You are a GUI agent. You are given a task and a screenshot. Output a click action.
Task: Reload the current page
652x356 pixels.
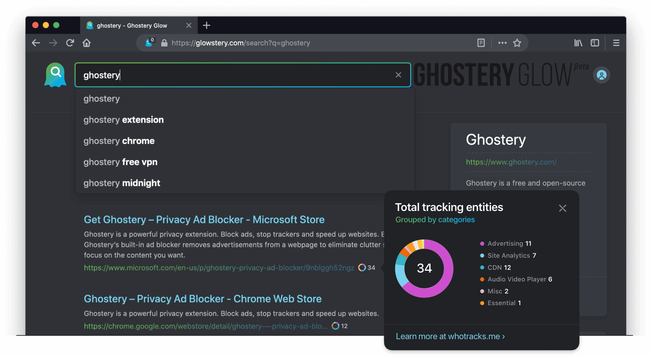pos(70,43)
